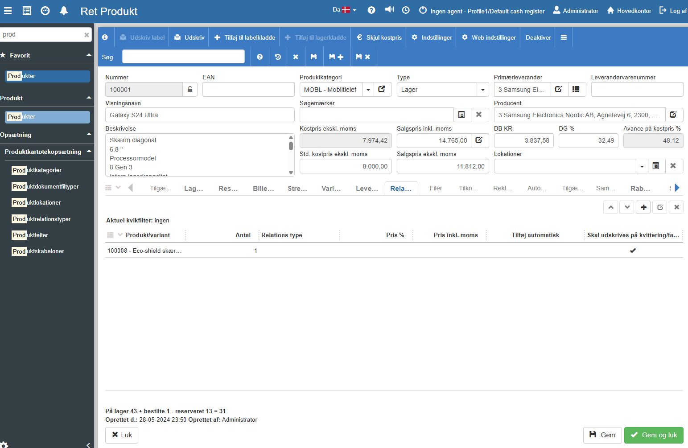Image resolution: width=688 pixels, height=448 pixels.
Task: Switch to the Leve… tab
Action: tap(367, 189)
